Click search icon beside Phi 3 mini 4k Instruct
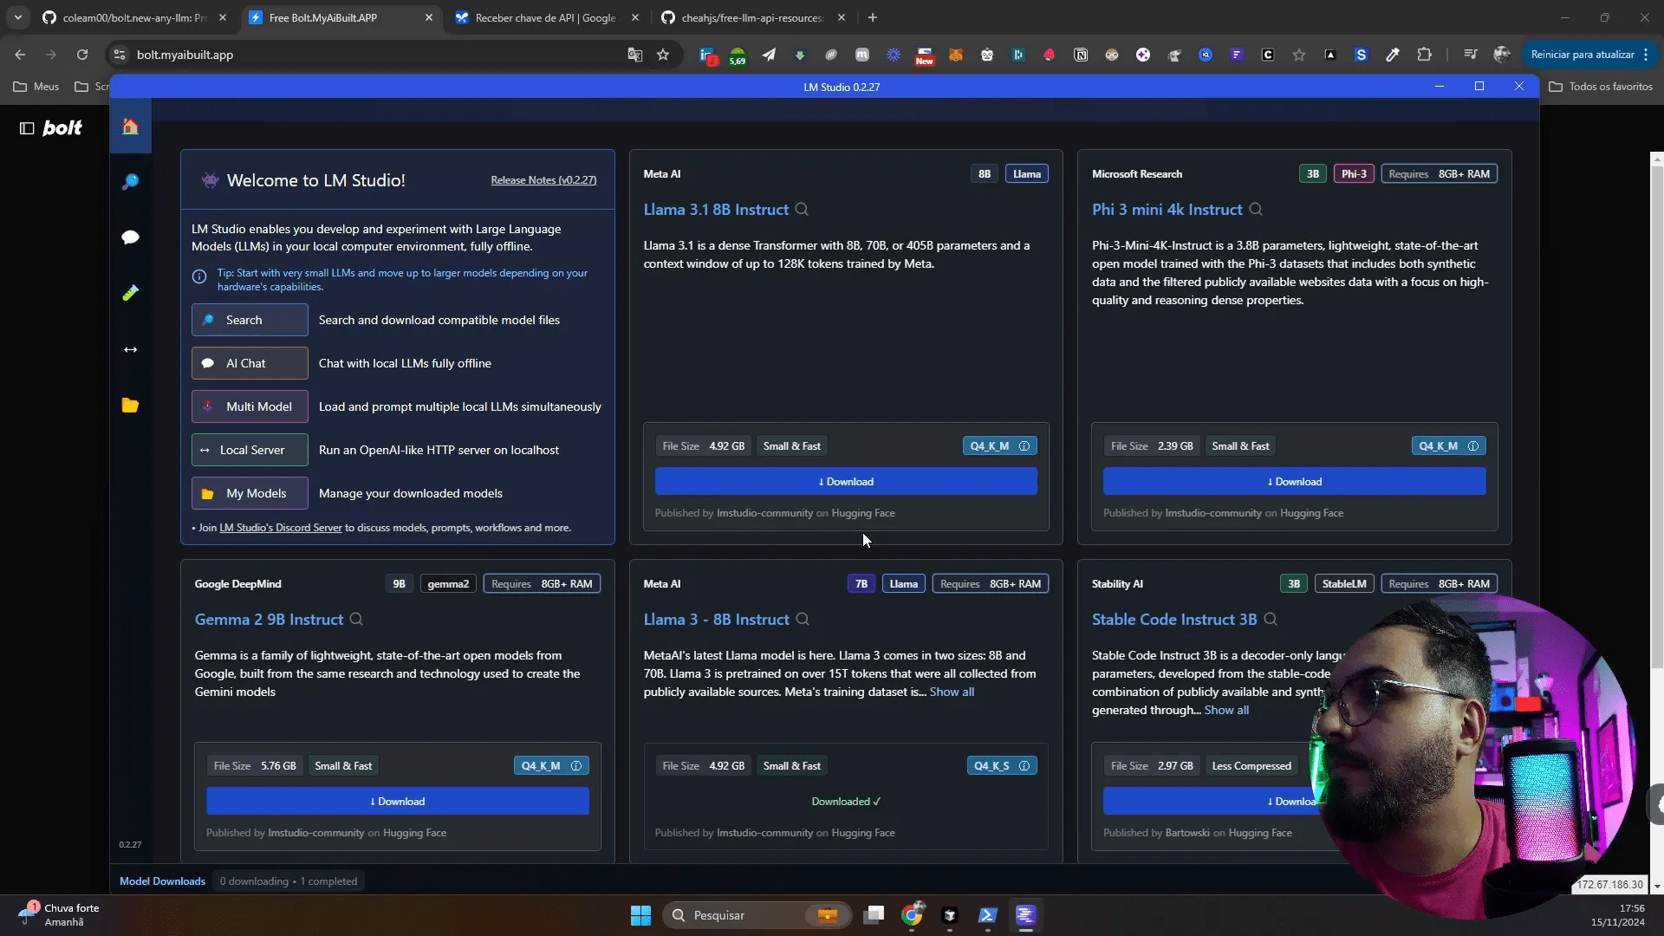This screenshot has width=1664, height=936. (x=1256, y=210)
